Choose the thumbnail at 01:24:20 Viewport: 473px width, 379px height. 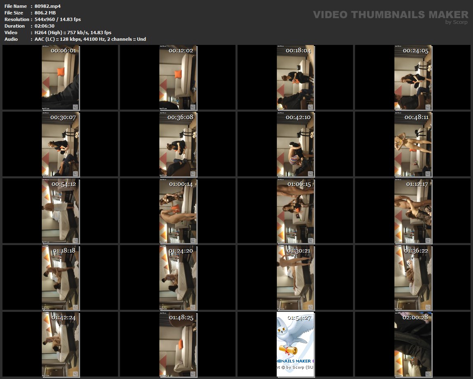pyautogui.click(x=178, y=278)
